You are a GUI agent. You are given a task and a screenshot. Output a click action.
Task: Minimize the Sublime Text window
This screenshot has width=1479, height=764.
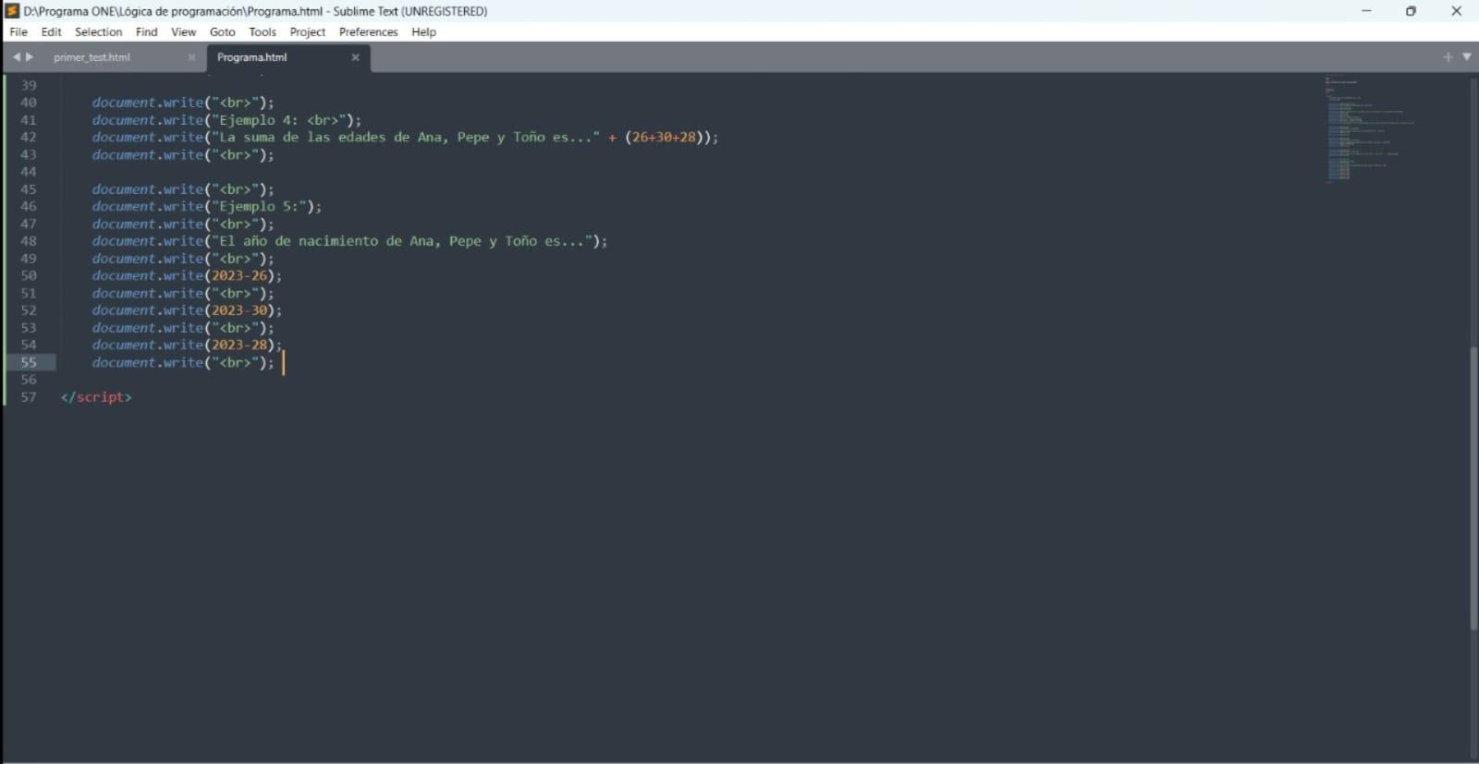[1366, 11]
